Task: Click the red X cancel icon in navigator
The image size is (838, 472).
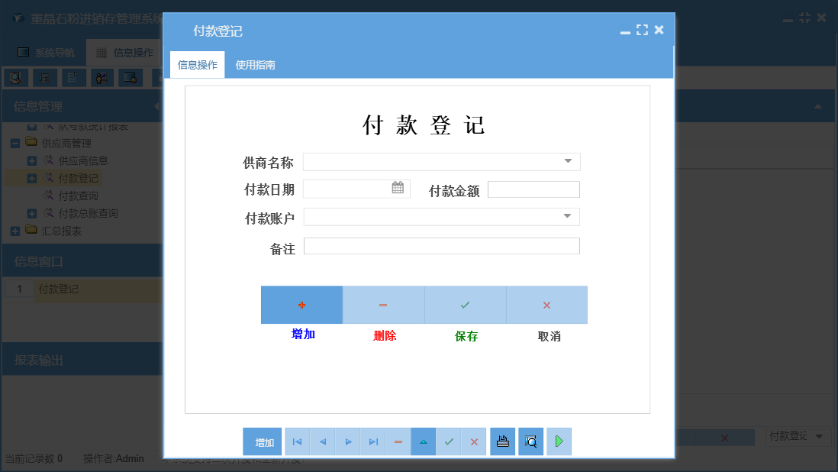Action: tap(474, 441)
